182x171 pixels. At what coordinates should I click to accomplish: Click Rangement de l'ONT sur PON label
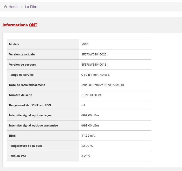coord(30,105)
